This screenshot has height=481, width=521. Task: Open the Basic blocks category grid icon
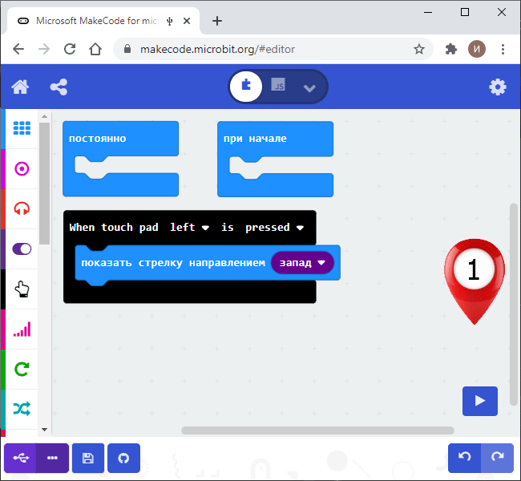tap(22, 128)
